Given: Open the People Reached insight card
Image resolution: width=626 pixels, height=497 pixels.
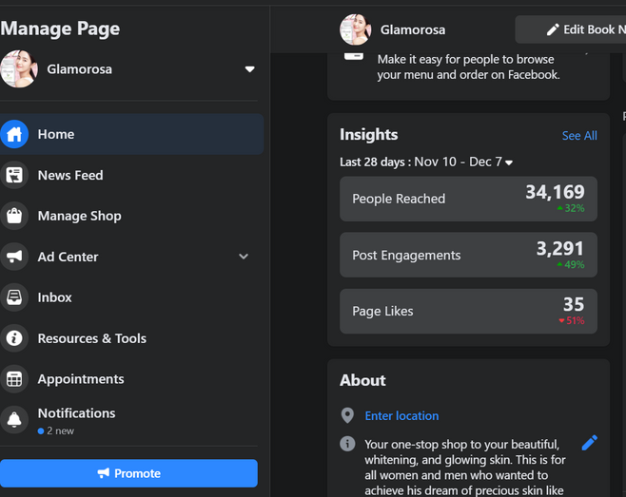Looking at the screenshot, I should [x=468, y=199].
